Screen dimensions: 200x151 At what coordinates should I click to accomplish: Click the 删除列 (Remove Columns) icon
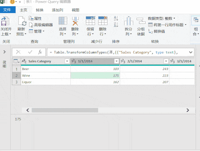(x=75, y=21)
